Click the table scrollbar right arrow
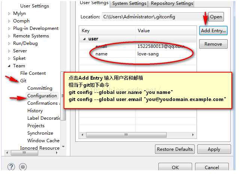246x174 pixels. pyautogui.click(x=193, y=135)
